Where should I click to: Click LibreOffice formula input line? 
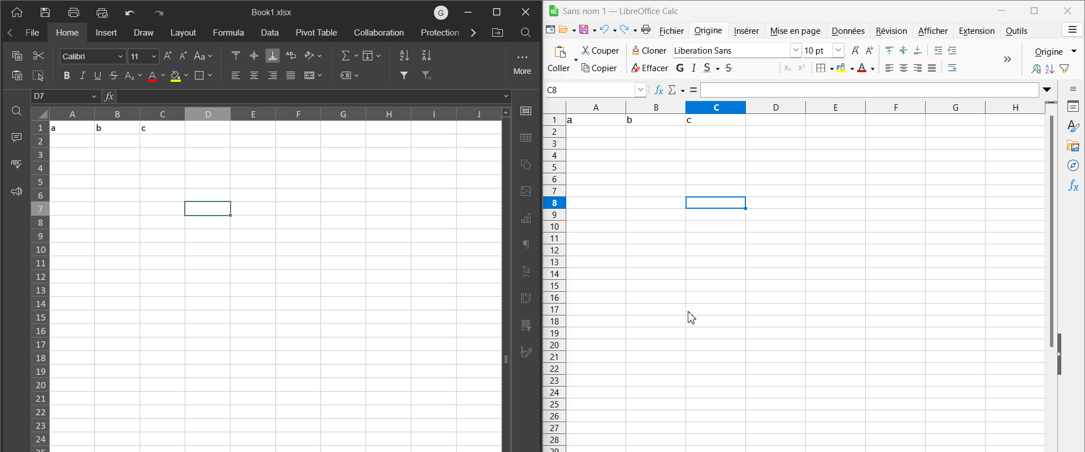(x=869, y=90)
